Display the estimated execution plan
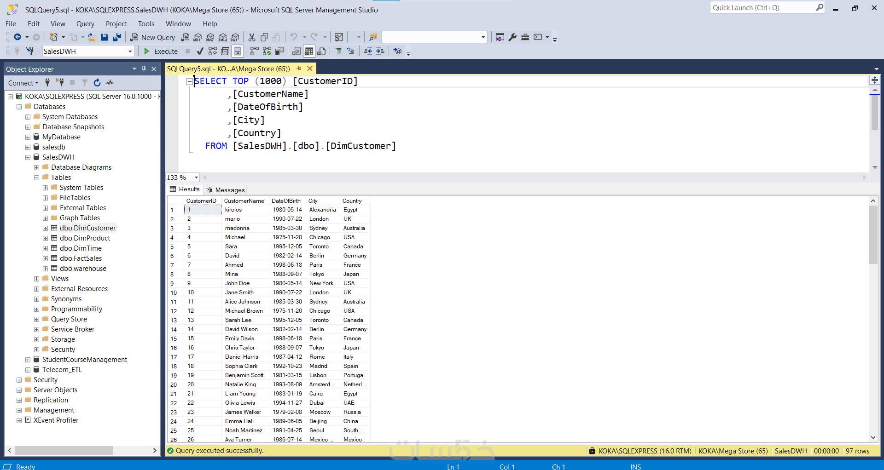Image resolution: width=884 pixels, height=470 pixels. tap(213, 51)
